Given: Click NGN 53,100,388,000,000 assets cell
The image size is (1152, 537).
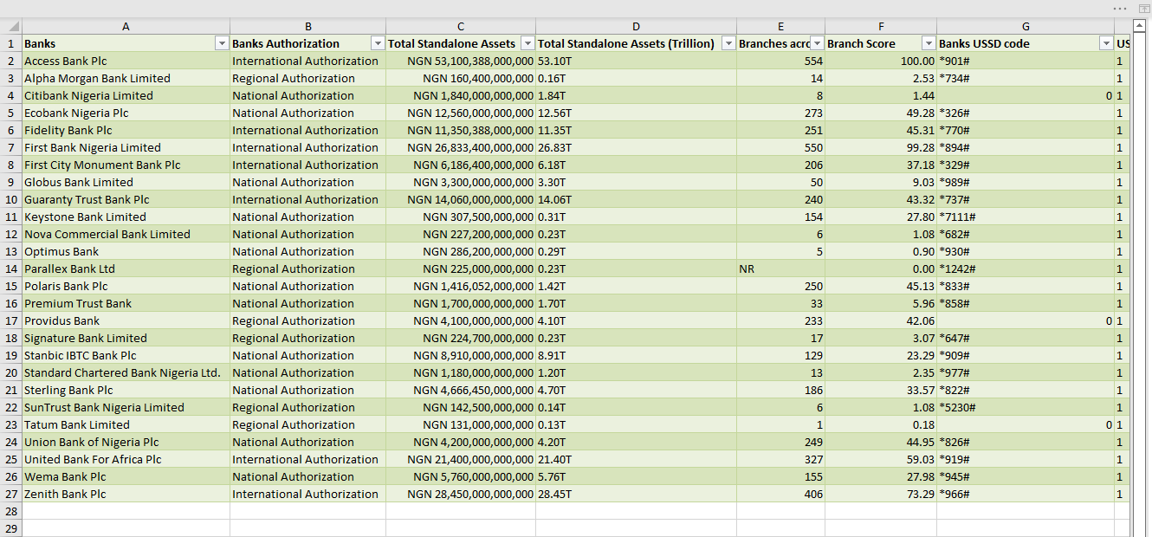Looking at the screenshot, I should click(x=461, y=61).
